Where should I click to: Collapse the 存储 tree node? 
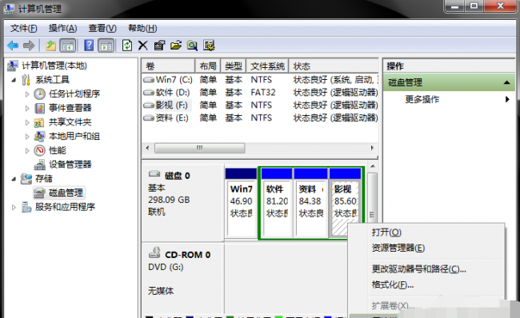(14, 179)
